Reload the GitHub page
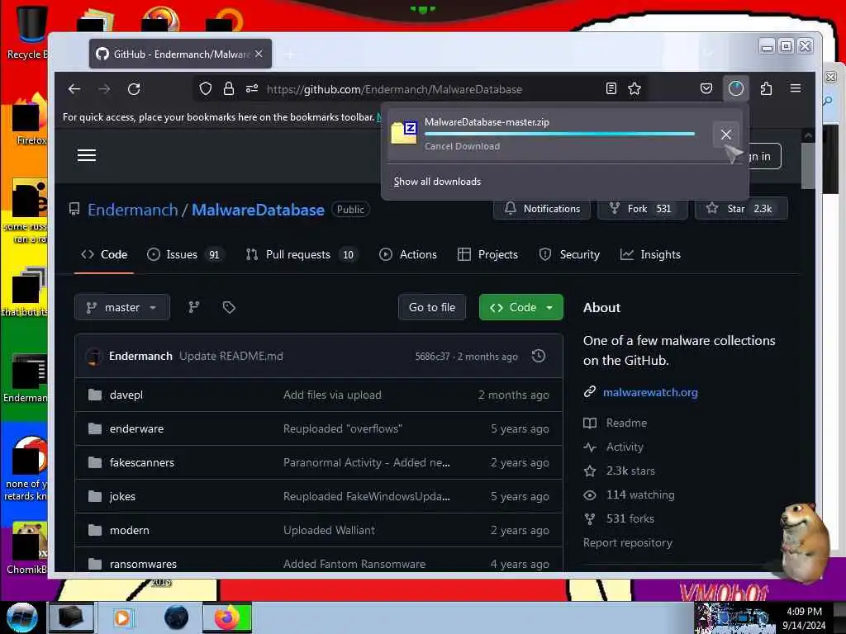The width and height of the screenshot is (846, 634). pyautogui.click(x=134, y=89)
